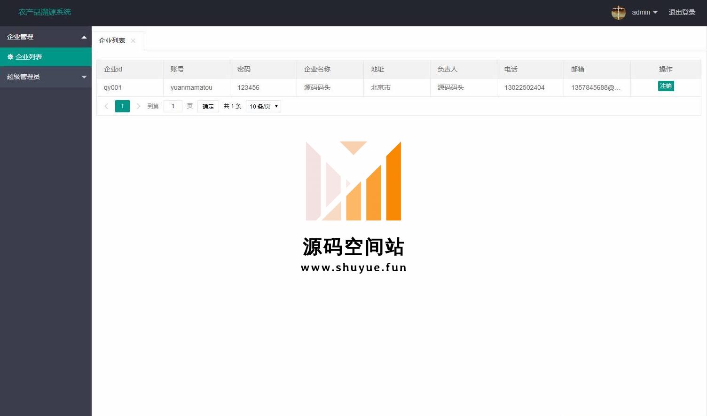Go to next page arrow
This screenshot has width=707, height=416.
[138, 106]
